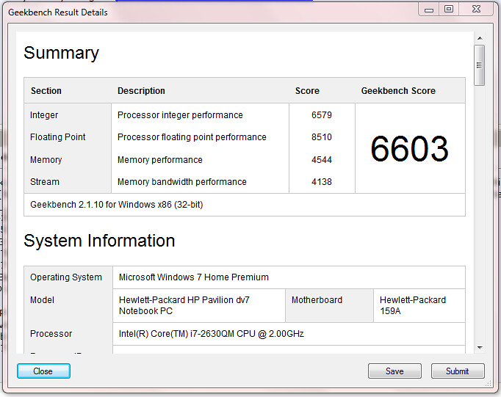
Task: Maximize the Geekbench Result Details window
Action: point(449,10)
